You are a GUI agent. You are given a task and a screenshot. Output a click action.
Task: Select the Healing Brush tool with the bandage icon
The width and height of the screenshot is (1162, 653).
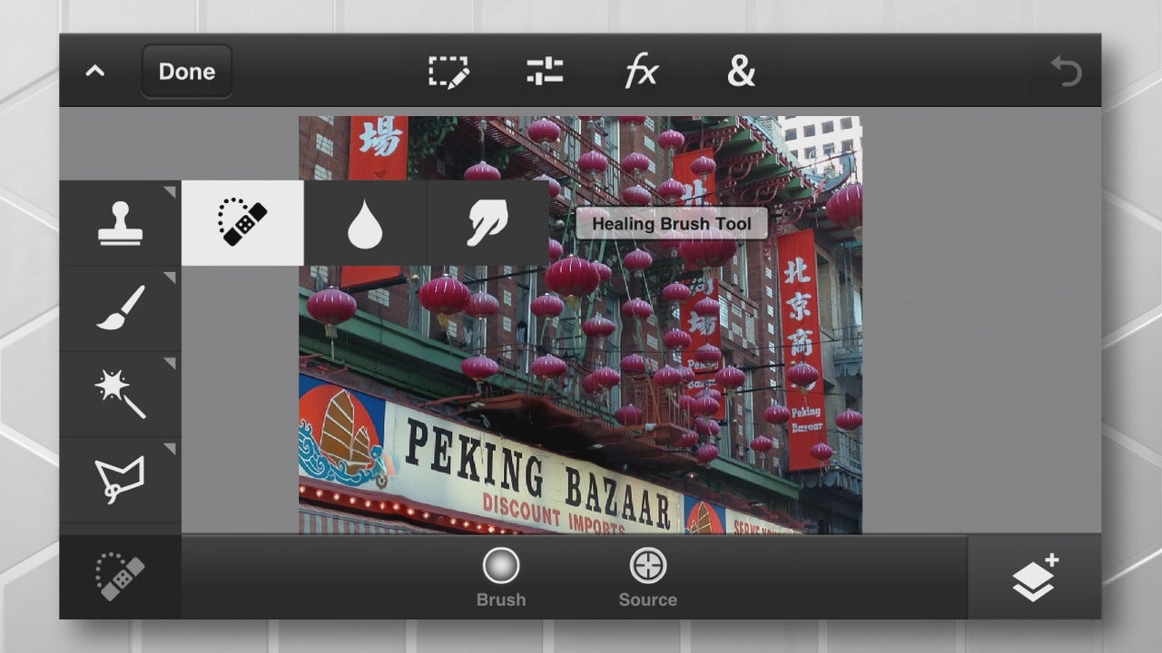tap(242, 223)
